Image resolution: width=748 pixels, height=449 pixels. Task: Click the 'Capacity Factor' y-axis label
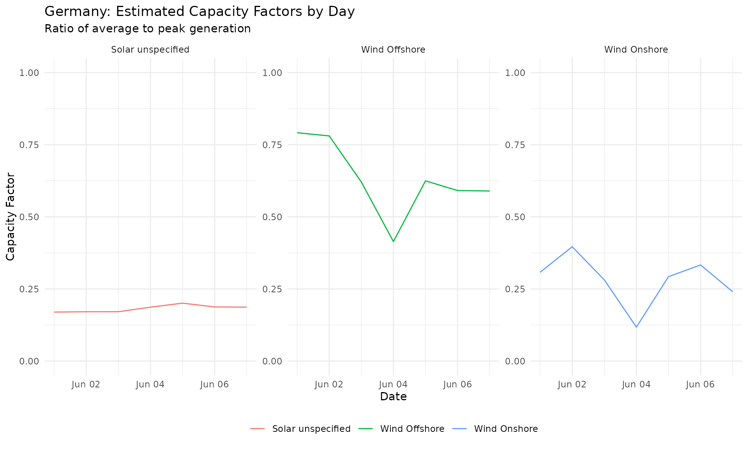tap(11, 217)
